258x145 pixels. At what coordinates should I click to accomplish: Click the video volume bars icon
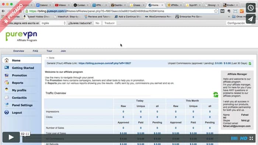pyautogui.click(x=234, y=138)
